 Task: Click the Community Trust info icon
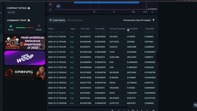(x=29, y=20)
